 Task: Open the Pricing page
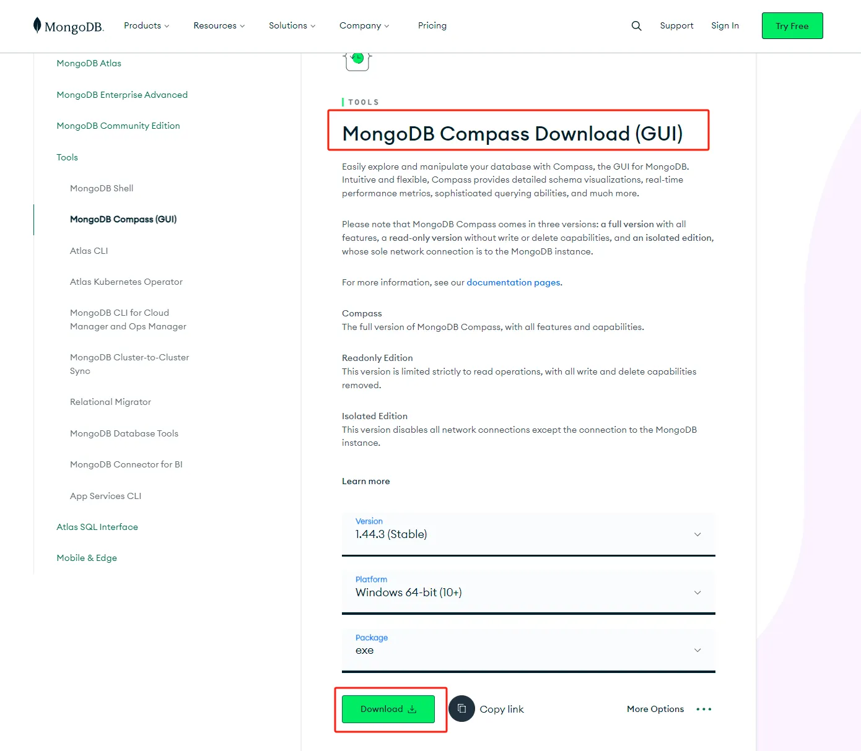coord(432,25)
